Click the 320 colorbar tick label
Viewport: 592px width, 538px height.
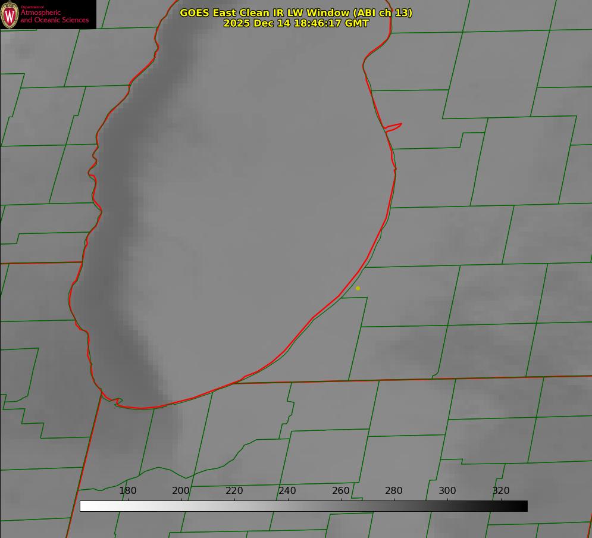tap(501, 491)
